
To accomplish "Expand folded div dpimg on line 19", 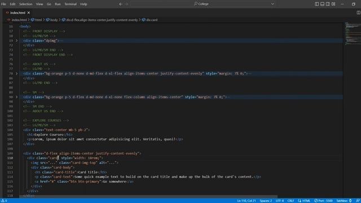I will pos(16,41).
